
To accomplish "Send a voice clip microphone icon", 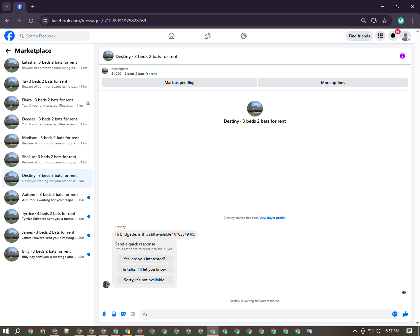I will 104,314.
